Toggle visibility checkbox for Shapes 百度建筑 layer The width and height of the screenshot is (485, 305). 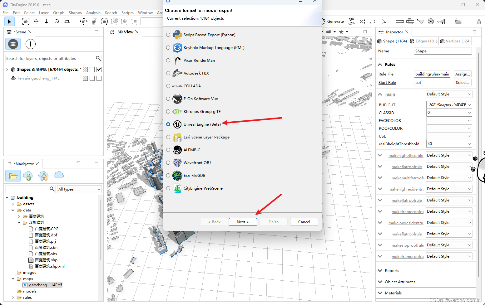coord(99,70)
